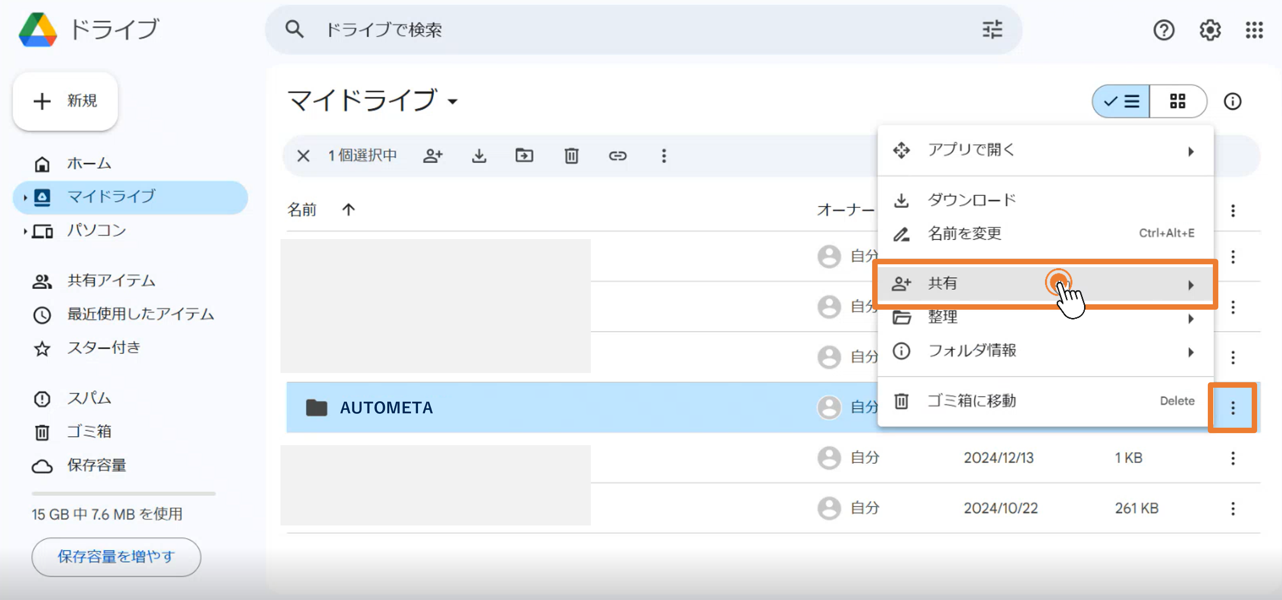
Task: Click the search magnifier icon
Action: pos(294,29)
